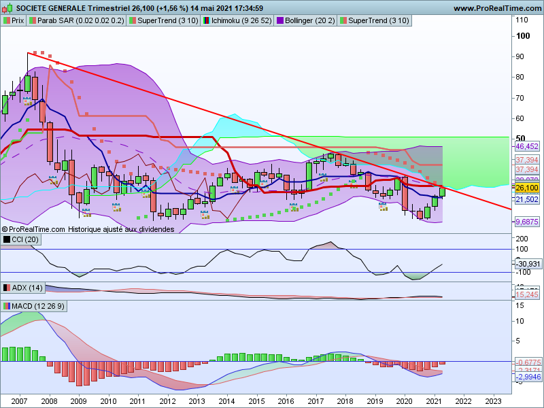Click the (+1,56 %) variation in the title
This screenshot has height=408, width=544.
click(171, 8)
